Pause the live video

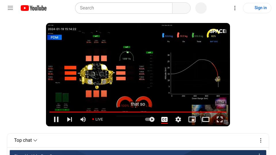tap(56, 119)
